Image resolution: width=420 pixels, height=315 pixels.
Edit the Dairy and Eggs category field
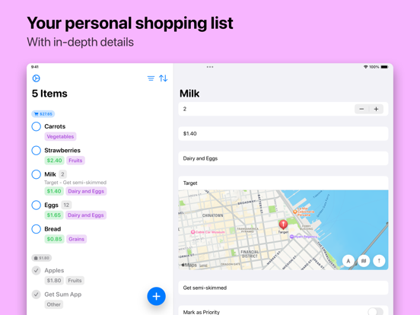tap(283, 158)
